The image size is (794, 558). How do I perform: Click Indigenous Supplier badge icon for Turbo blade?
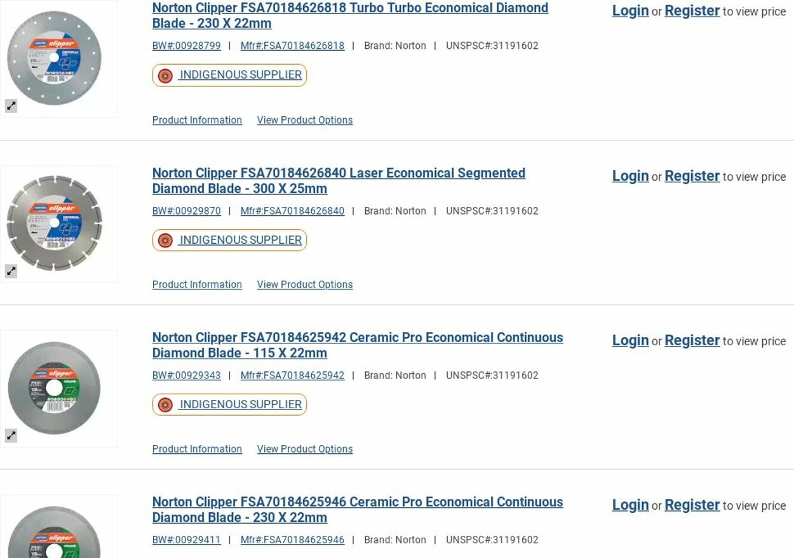click(165, 76)
